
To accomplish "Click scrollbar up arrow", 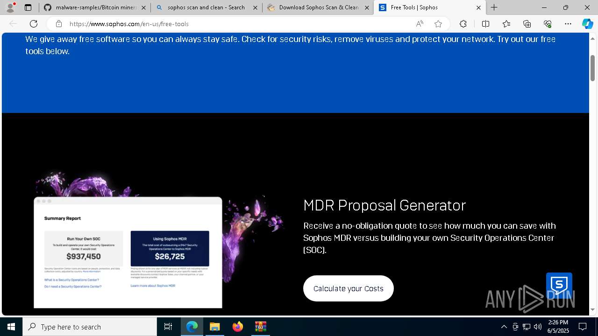I will pyautogui.click(x=593, y=38).
